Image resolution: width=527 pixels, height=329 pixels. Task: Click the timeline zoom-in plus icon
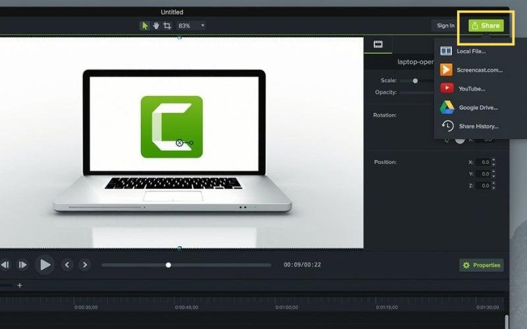tap(20, 286)
